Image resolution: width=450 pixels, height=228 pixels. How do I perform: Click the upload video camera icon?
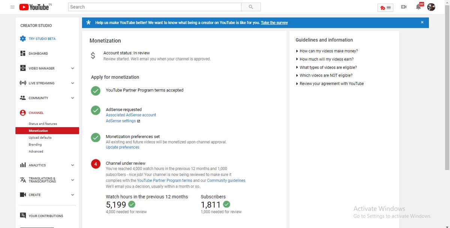tap(404, 7)
